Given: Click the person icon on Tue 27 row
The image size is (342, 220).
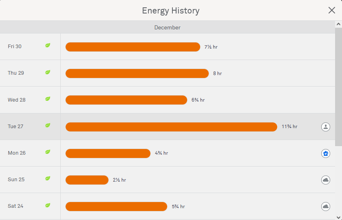Looking at the screenshot, I should tap(325, 127).
